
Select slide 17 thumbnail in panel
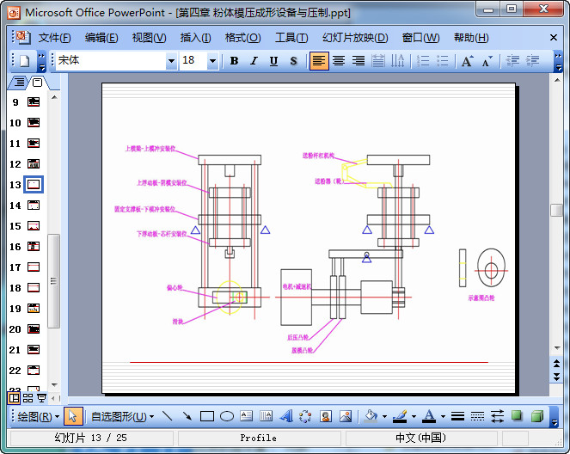point(34,267)
